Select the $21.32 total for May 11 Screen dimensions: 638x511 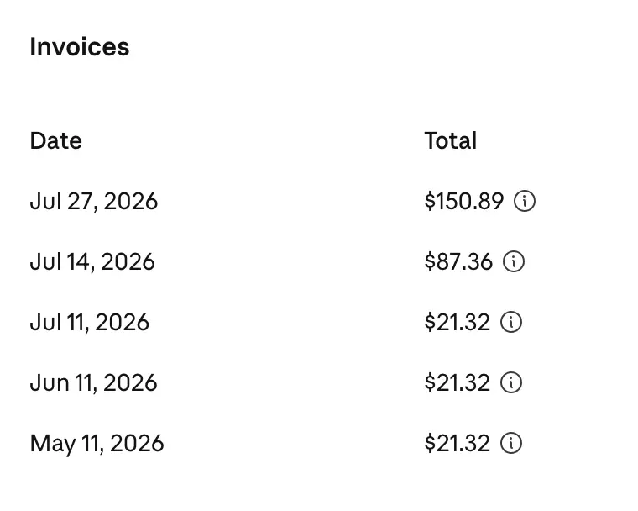(x=457, y=444)
